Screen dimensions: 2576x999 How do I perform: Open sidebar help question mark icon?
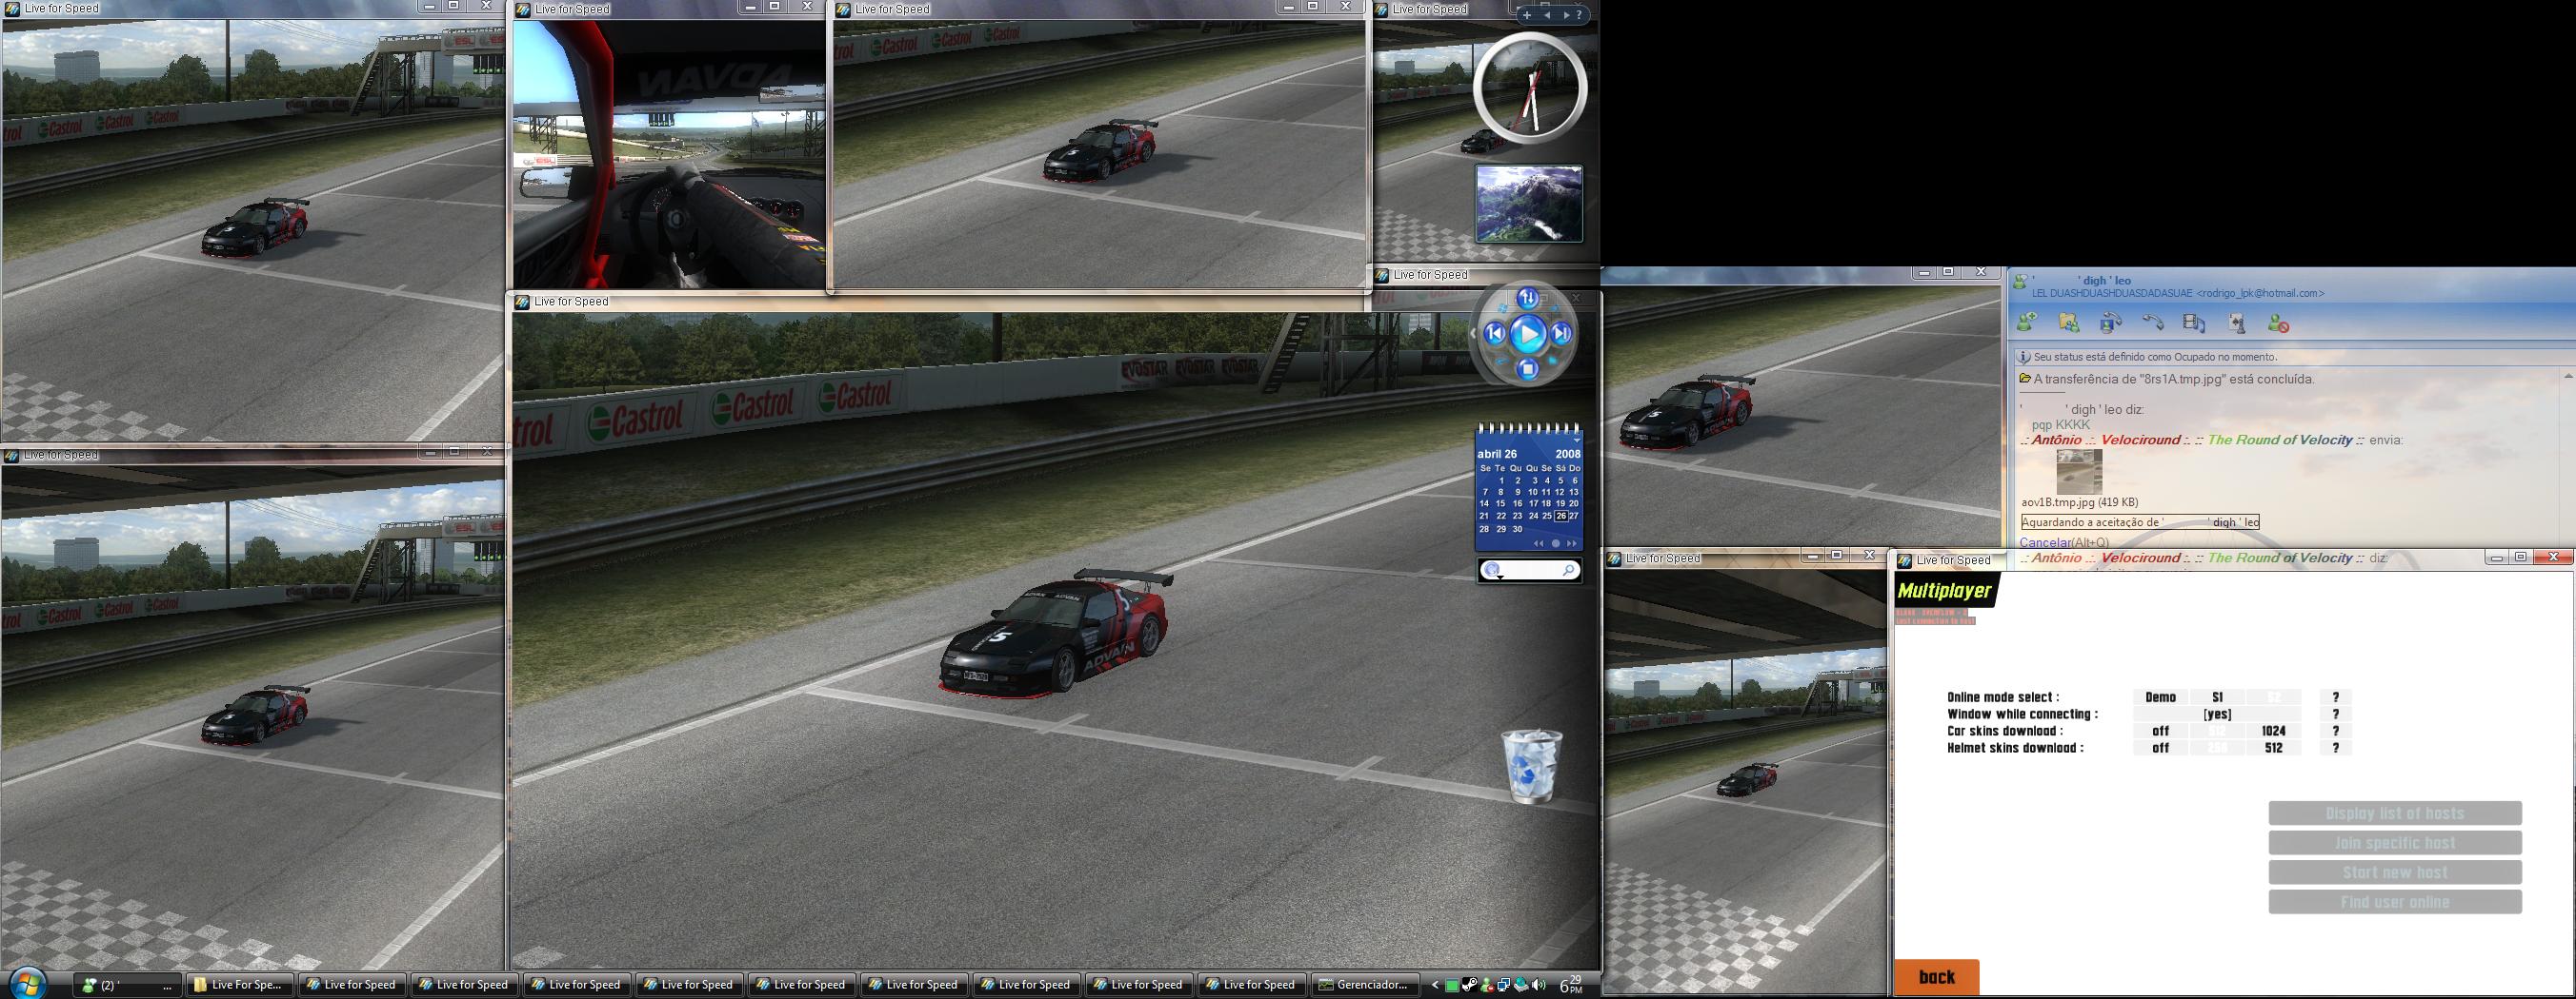coord(1580,15)
